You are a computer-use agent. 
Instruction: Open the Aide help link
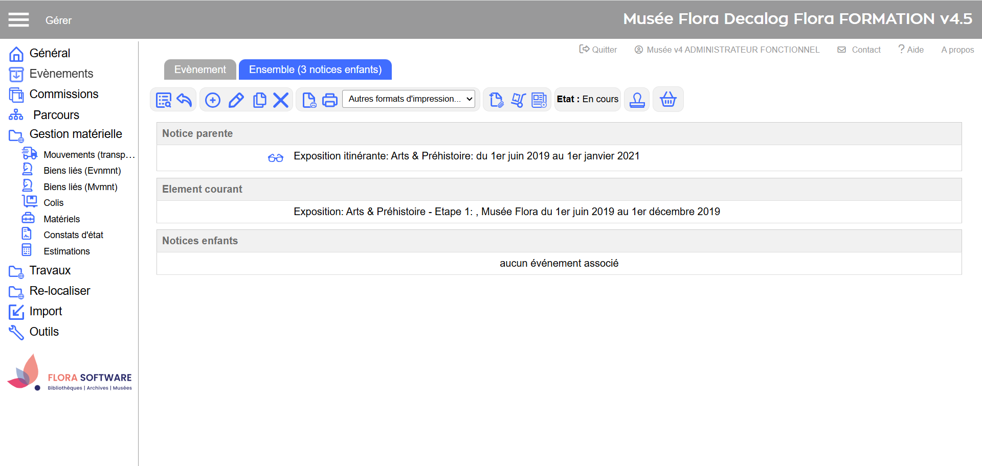[911, 50]
